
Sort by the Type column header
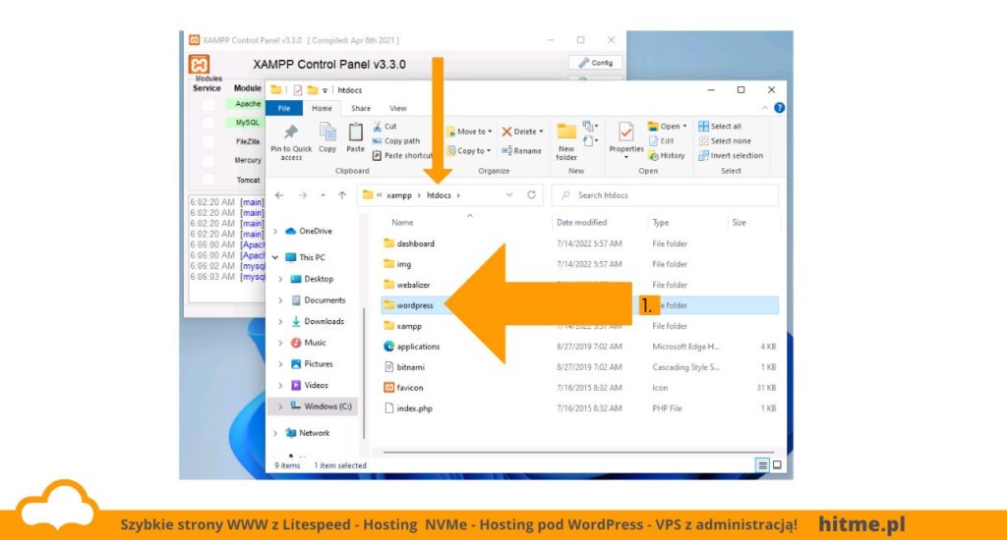pyautogui.click(x=660, y=223)
